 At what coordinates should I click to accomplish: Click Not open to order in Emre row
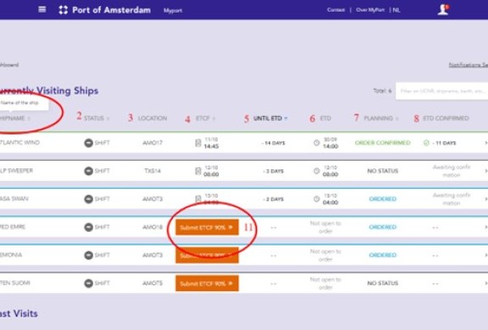pos(325,227)
